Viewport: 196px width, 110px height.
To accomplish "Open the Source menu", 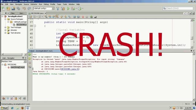I will (x=26, y=4).
